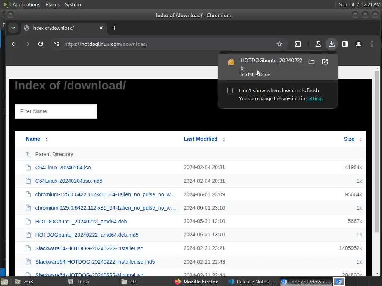
Task: Sort listing by Size
Action: click(x=349, y=139)
